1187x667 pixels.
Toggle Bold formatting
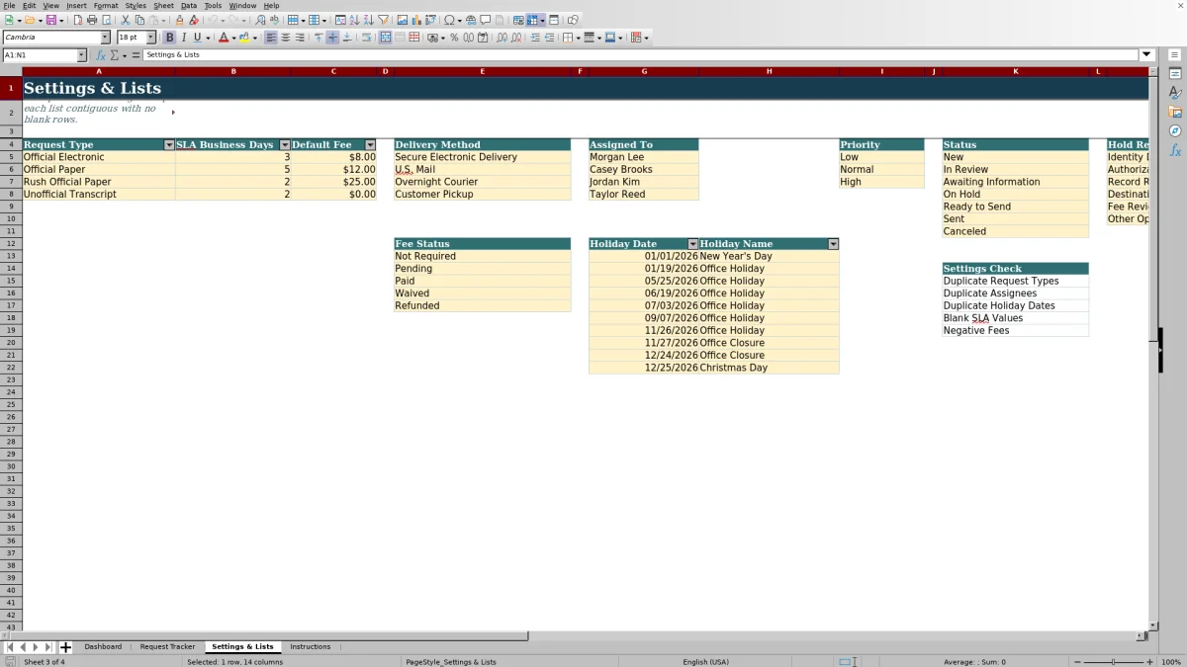[x=169, y=38]
